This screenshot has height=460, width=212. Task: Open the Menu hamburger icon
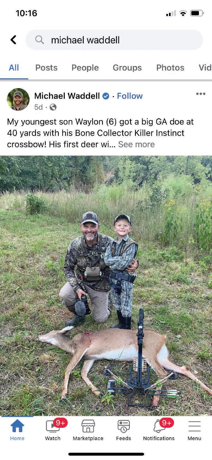(x=194, y=426)
